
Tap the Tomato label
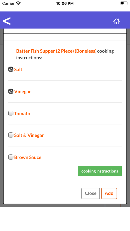[22, 114]
